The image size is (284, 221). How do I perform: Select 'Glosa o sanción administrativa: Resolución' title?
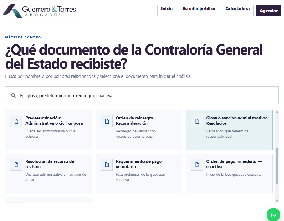click(x=237, y=121)
